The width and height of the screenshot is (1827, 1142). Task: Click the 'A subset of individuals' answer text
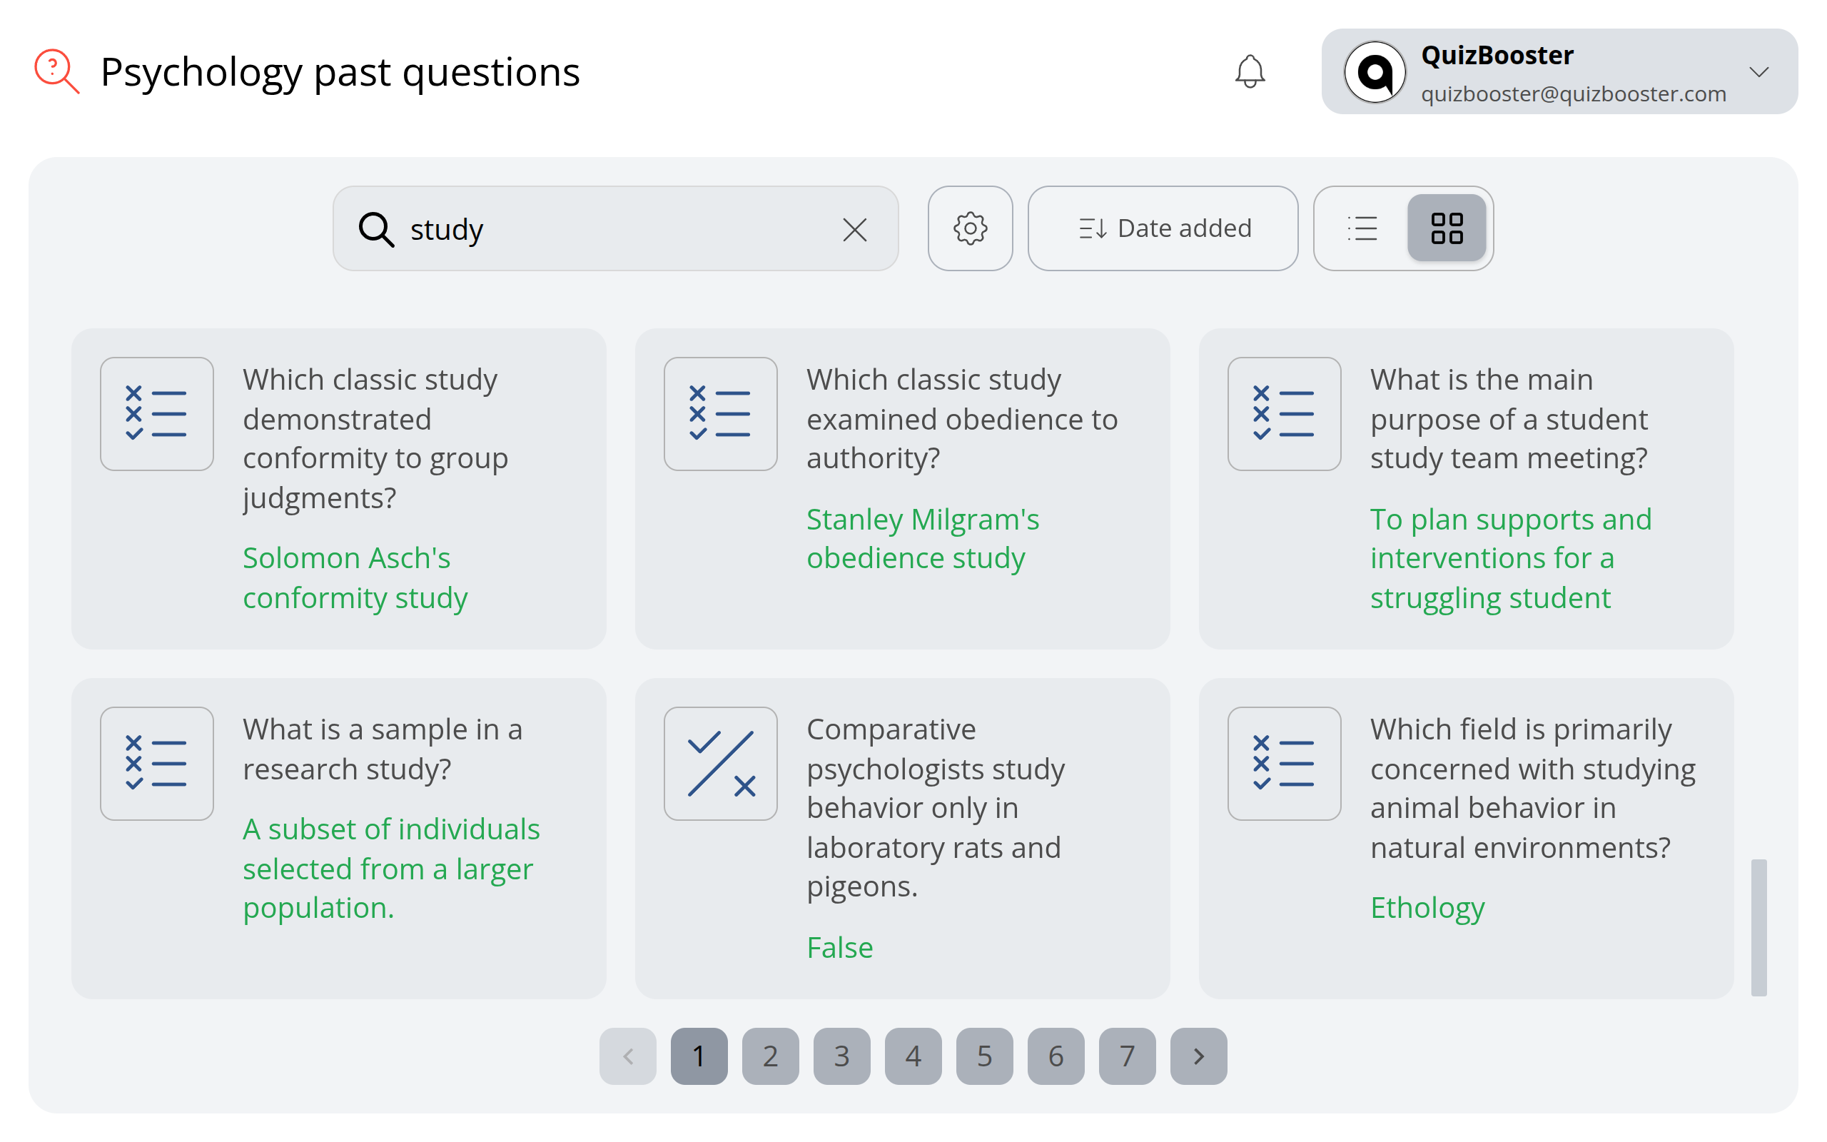click(x=391, y=869)
